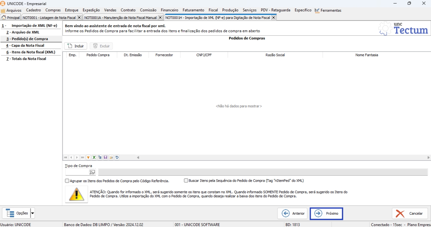Click the grid filter funnel icon
This screenshot has height=227, width=431.
pyautogui.click(x=88, y=157)
